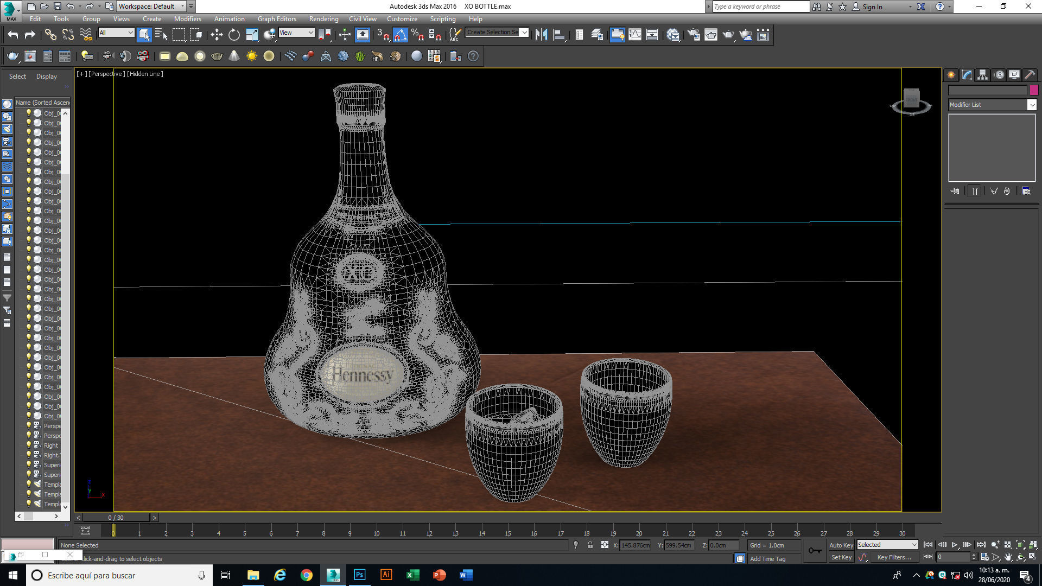Click the Align tool icon
Screen dimensions: 1042x586
(x=559, y=35)
